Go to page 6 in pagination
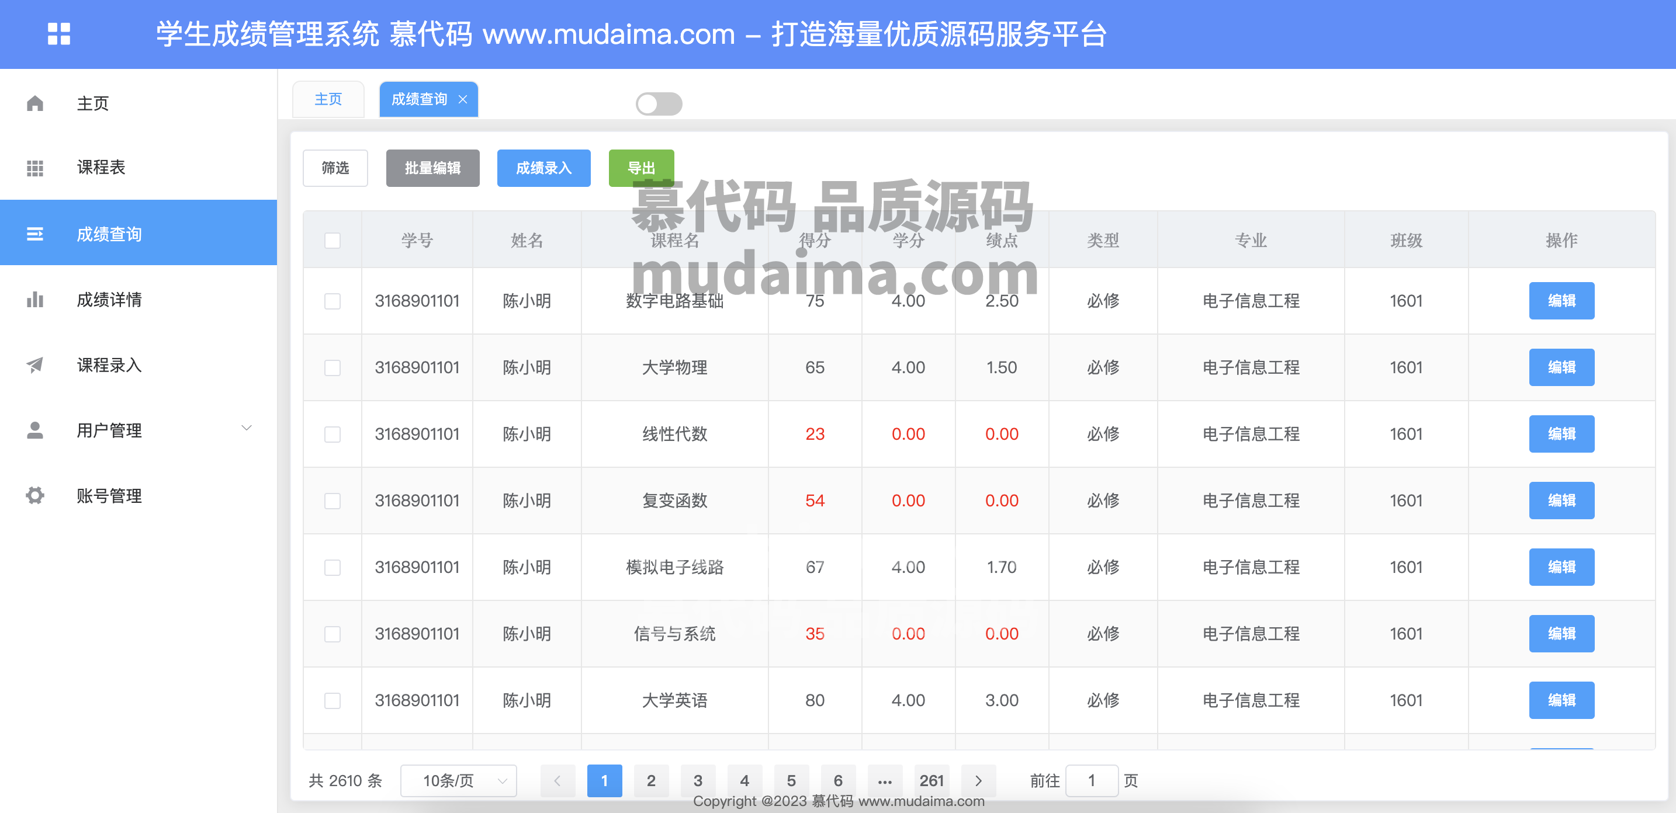Screen dimensions: 1676x813 click(x=839, y=780)
